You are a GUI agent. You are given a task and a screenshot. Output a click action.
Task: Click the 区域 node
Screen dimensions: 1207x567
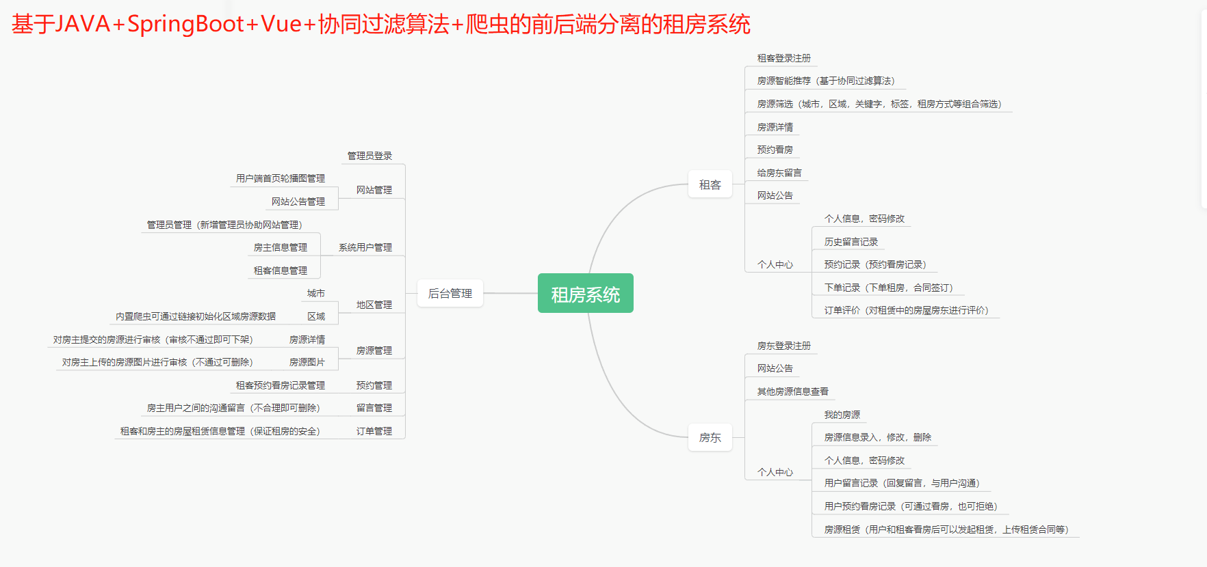316,317
